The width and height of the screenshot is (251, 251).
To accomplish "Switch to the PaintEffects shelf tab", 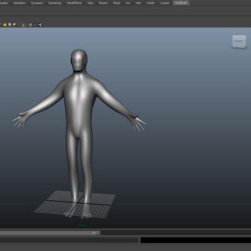I will tap(74, 3).
